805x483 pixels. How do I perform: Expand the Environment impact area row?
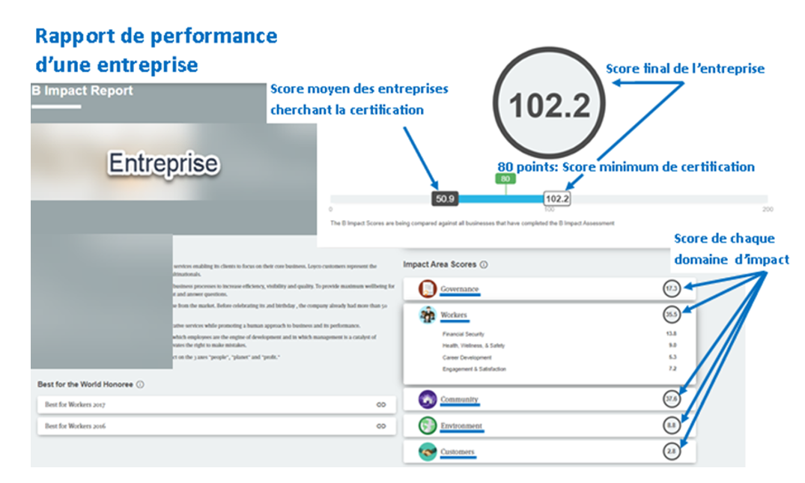pos(461,426)
